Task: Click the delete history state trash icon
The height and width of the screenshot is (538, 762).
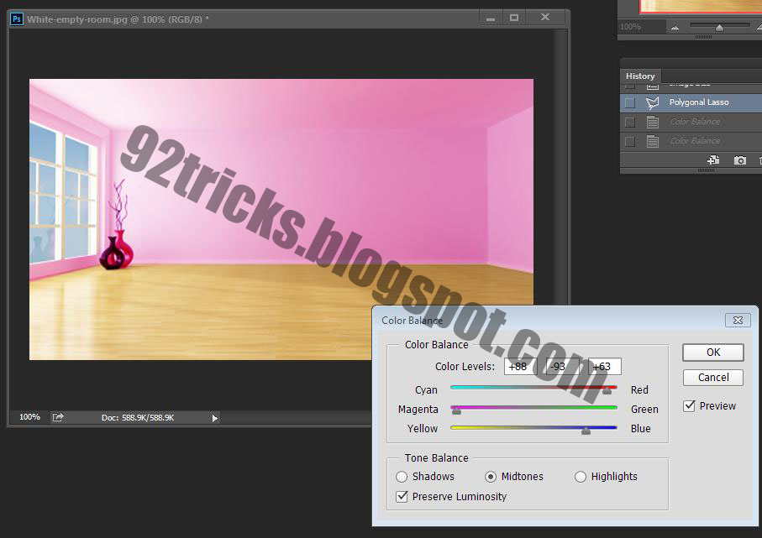Action: click(759, 159)
